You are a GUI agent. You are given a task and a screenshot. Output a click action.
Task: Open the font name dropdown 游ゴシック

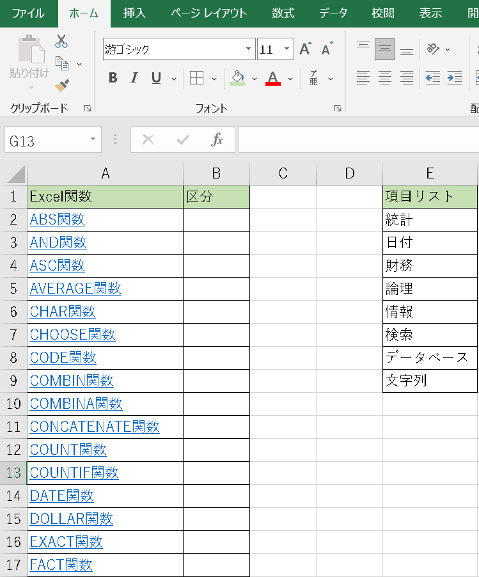coord(248,49)
